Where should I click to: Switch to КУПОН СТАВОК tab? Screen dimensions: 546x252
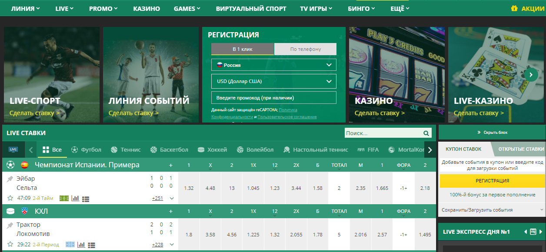[463, 149]
